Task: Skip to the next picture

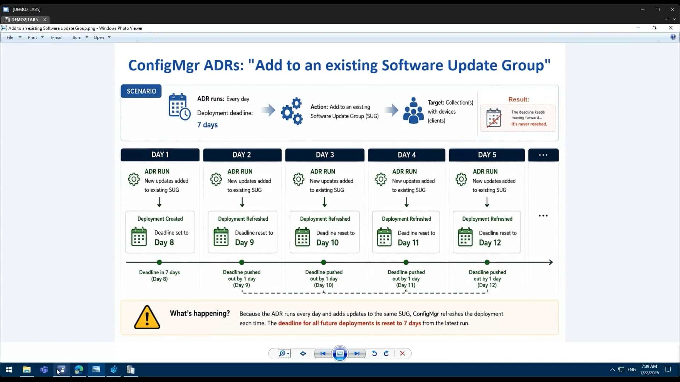Action: tap(357, 353)
